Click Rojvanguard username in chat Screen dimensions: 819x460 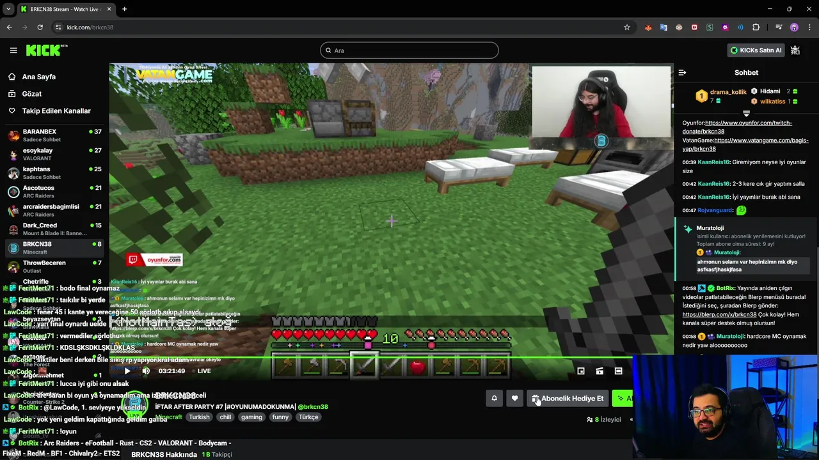point(715,210)
